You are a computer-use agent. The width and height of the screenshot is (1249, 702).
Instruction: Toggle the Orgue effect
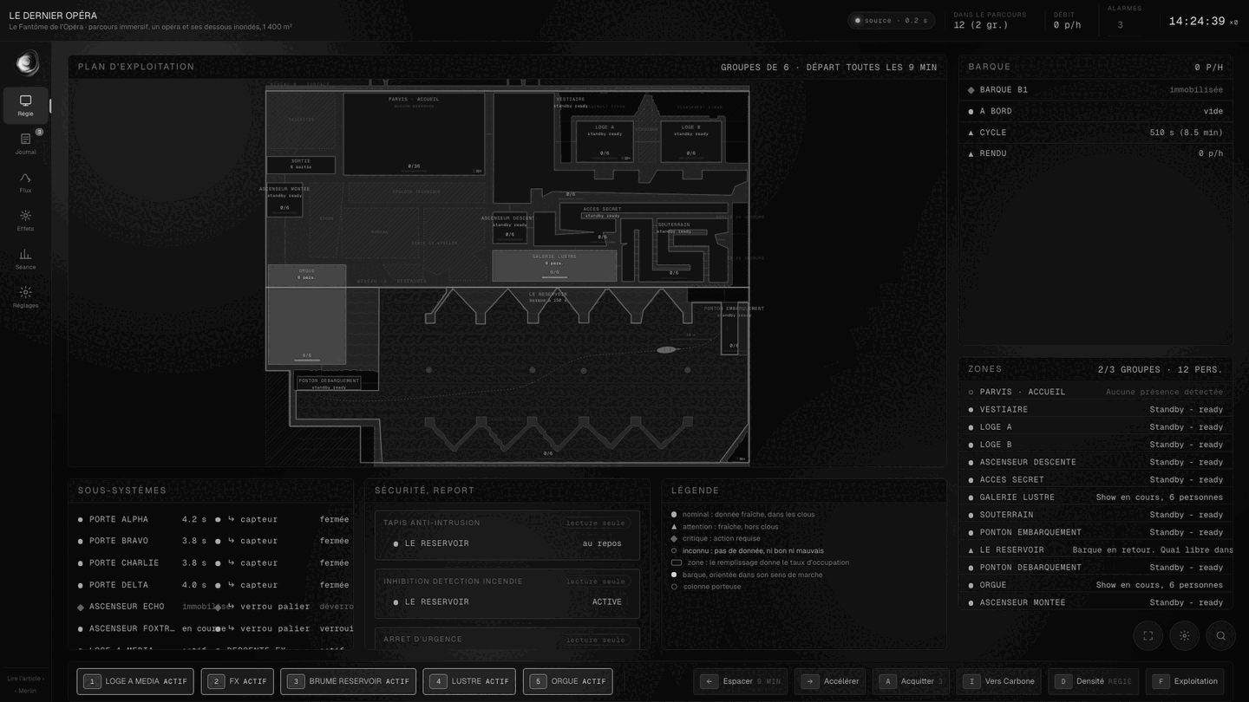coord(568,681)
